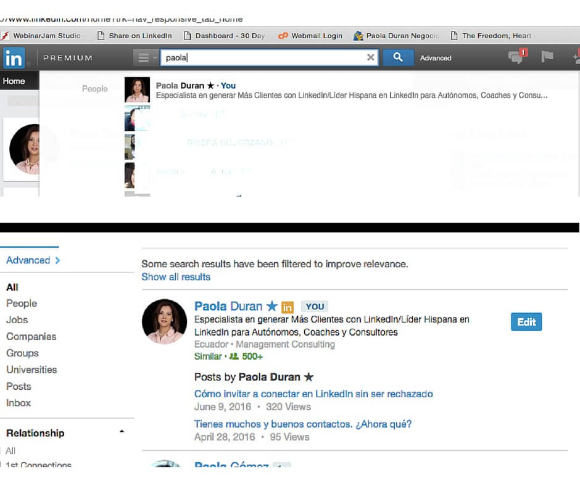
Task: Clear the search field with the X icon
Action: (370, 57)
